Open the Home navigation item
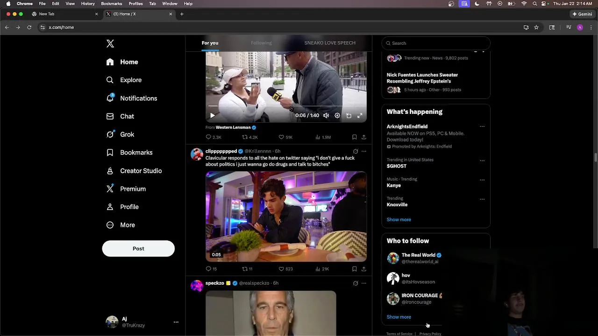The width and height of the screenshot is (598, 336). pyautogui.click(x=122, y=62)
